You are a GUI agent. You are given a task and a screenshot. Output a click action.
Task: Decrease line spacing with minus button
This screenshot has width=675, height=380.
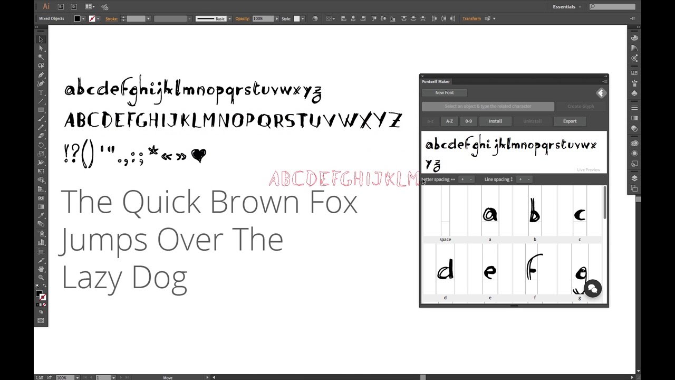[x=528, y=179]
